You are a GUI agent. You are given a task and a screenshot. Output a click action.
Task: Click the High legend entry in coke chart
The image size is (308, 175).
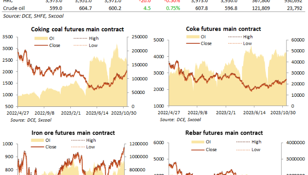tap(240, 37)
